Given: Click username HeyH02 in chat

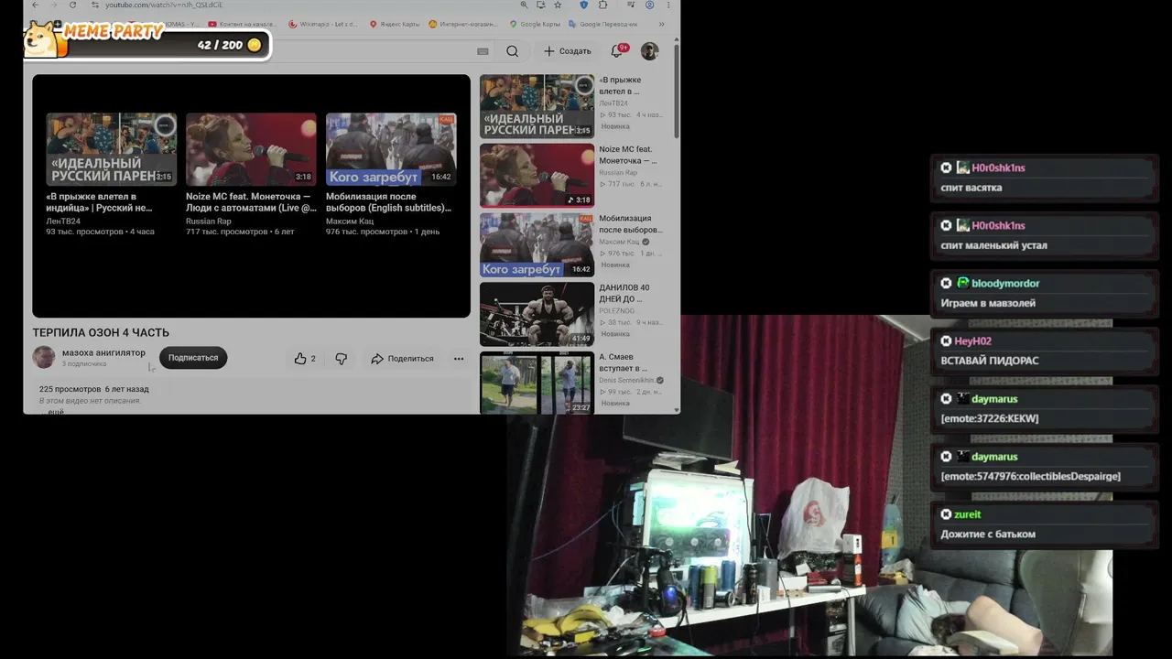Looking at the screenshot, I should (x=972, y=341).
